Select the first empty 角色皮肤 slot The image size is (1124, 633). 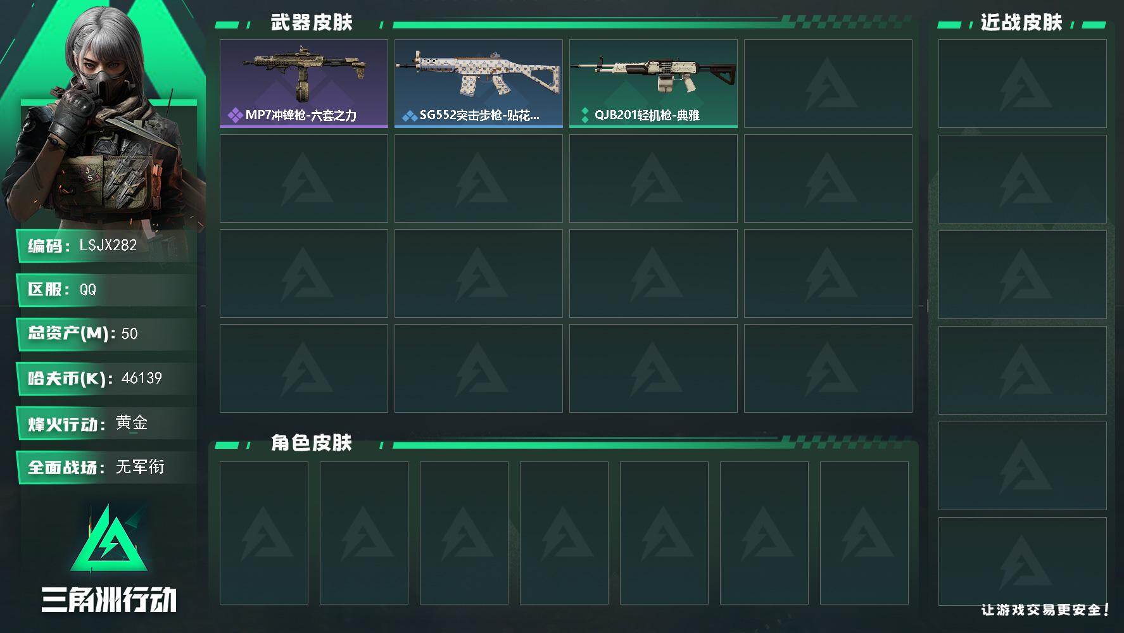point(264,533)
